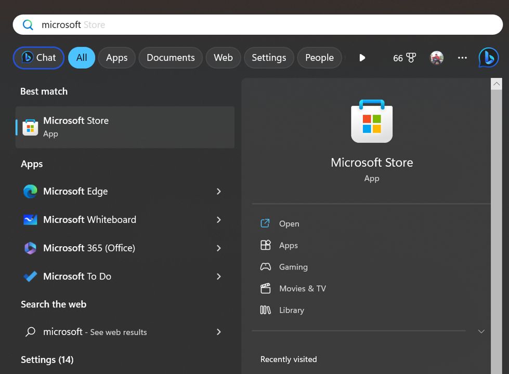The image size is (509, 374).
Task: Expand Microsoft 365 (Office) options chevron
Action: (219, 248)
